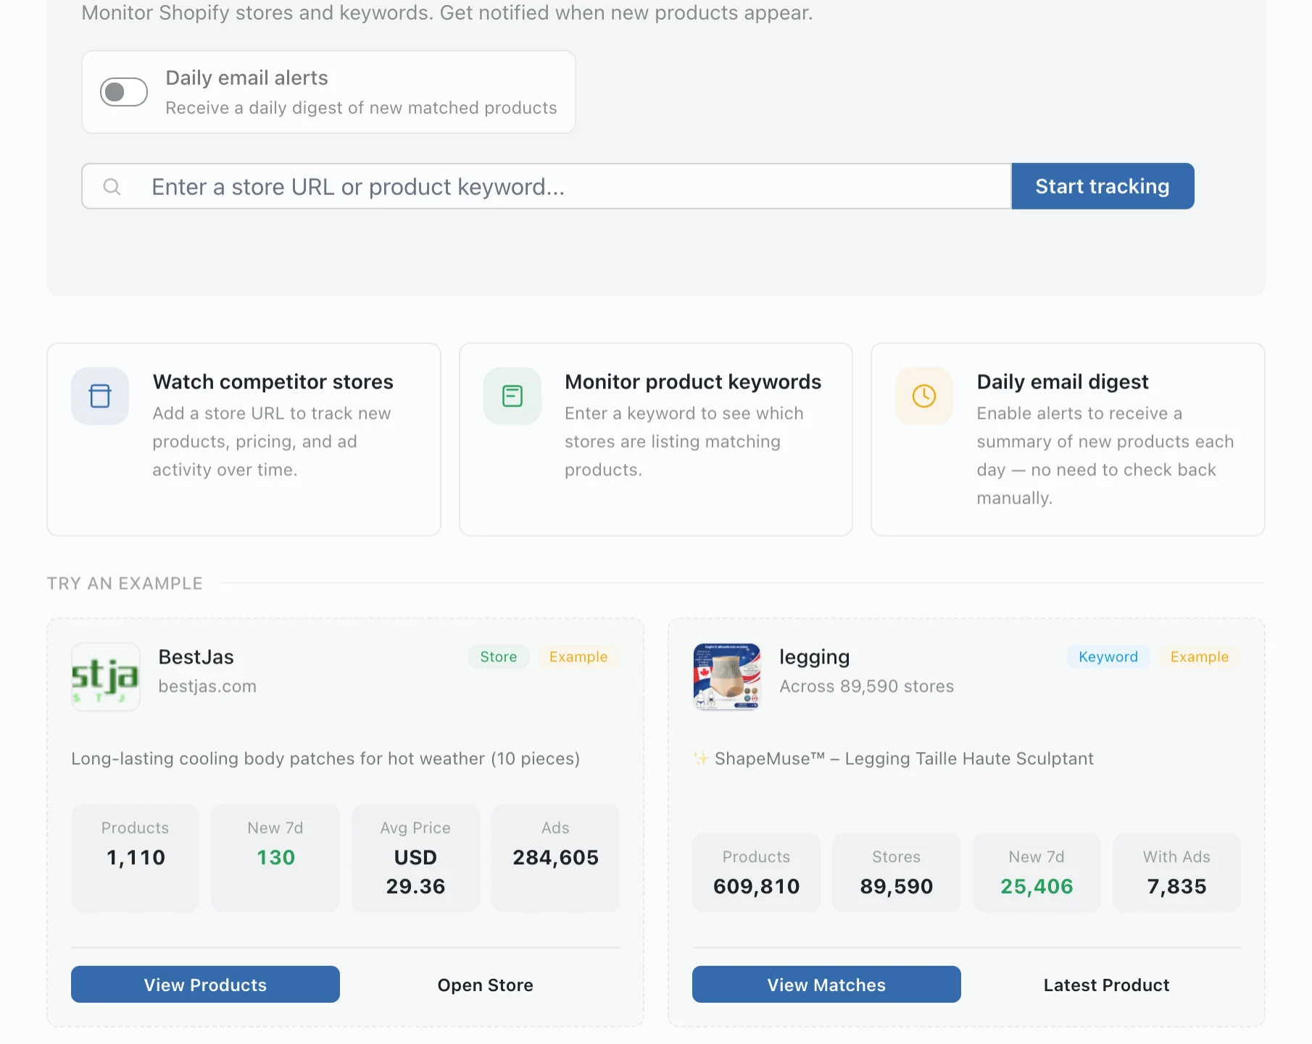Click the TRY AN EXAMPLE section label
The height and width of the screenshot is (1044, 1312).
[x=125, y=583]
